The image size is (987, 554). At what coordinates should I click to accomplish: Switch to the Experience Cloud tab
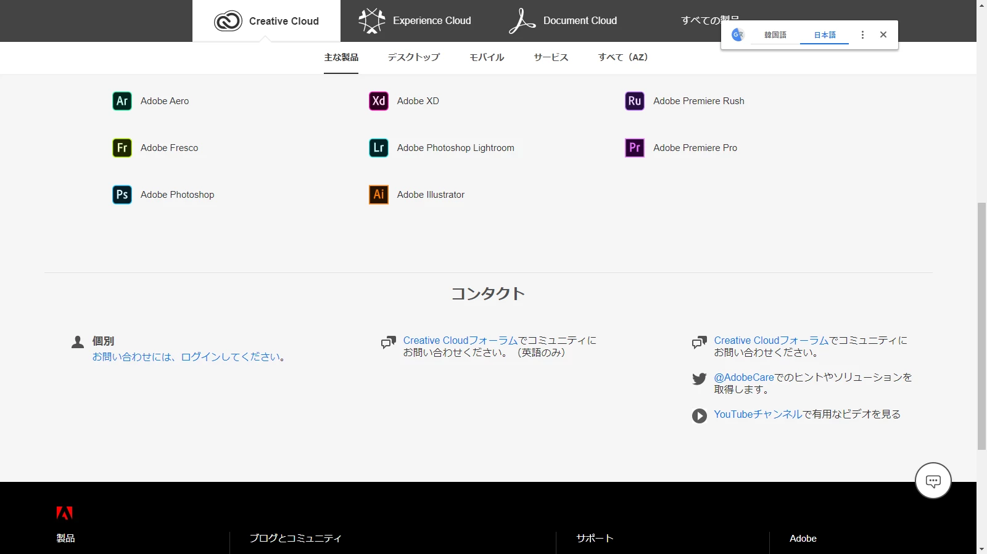coord(415,21)
